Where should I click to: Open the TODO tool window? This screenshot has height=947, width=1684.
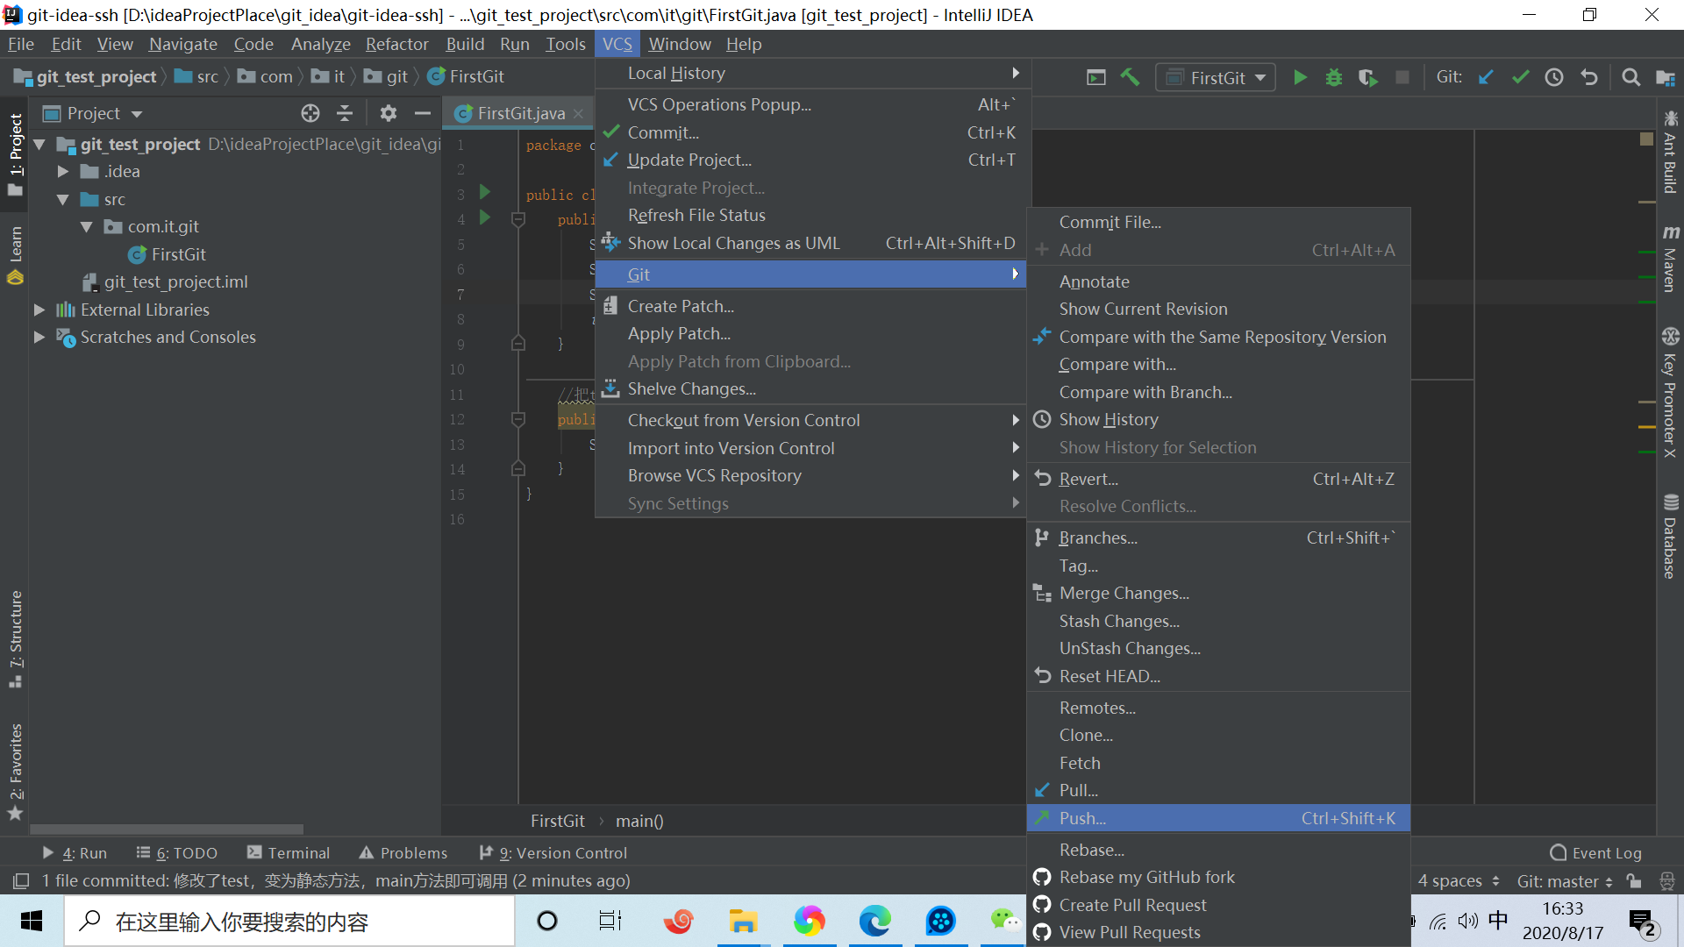point(177,852)
